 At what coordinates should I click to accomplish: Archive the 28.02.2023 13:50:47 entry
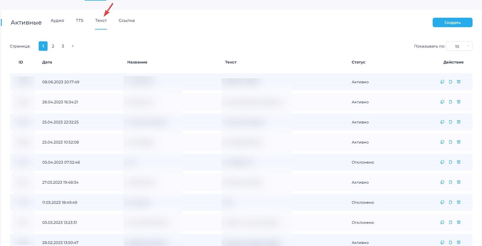point(459,242)
